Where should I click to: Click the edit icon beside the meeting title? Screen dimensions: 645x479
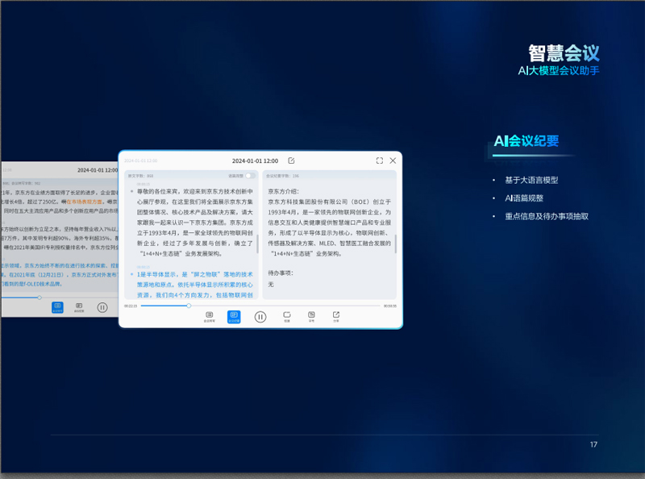point(291,161)
